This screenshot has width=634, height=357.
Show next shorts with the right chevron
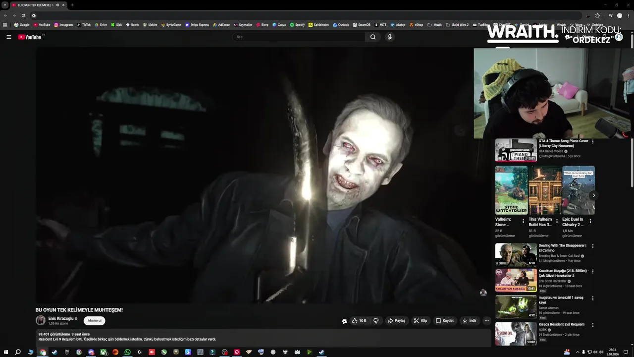point(593,195)
